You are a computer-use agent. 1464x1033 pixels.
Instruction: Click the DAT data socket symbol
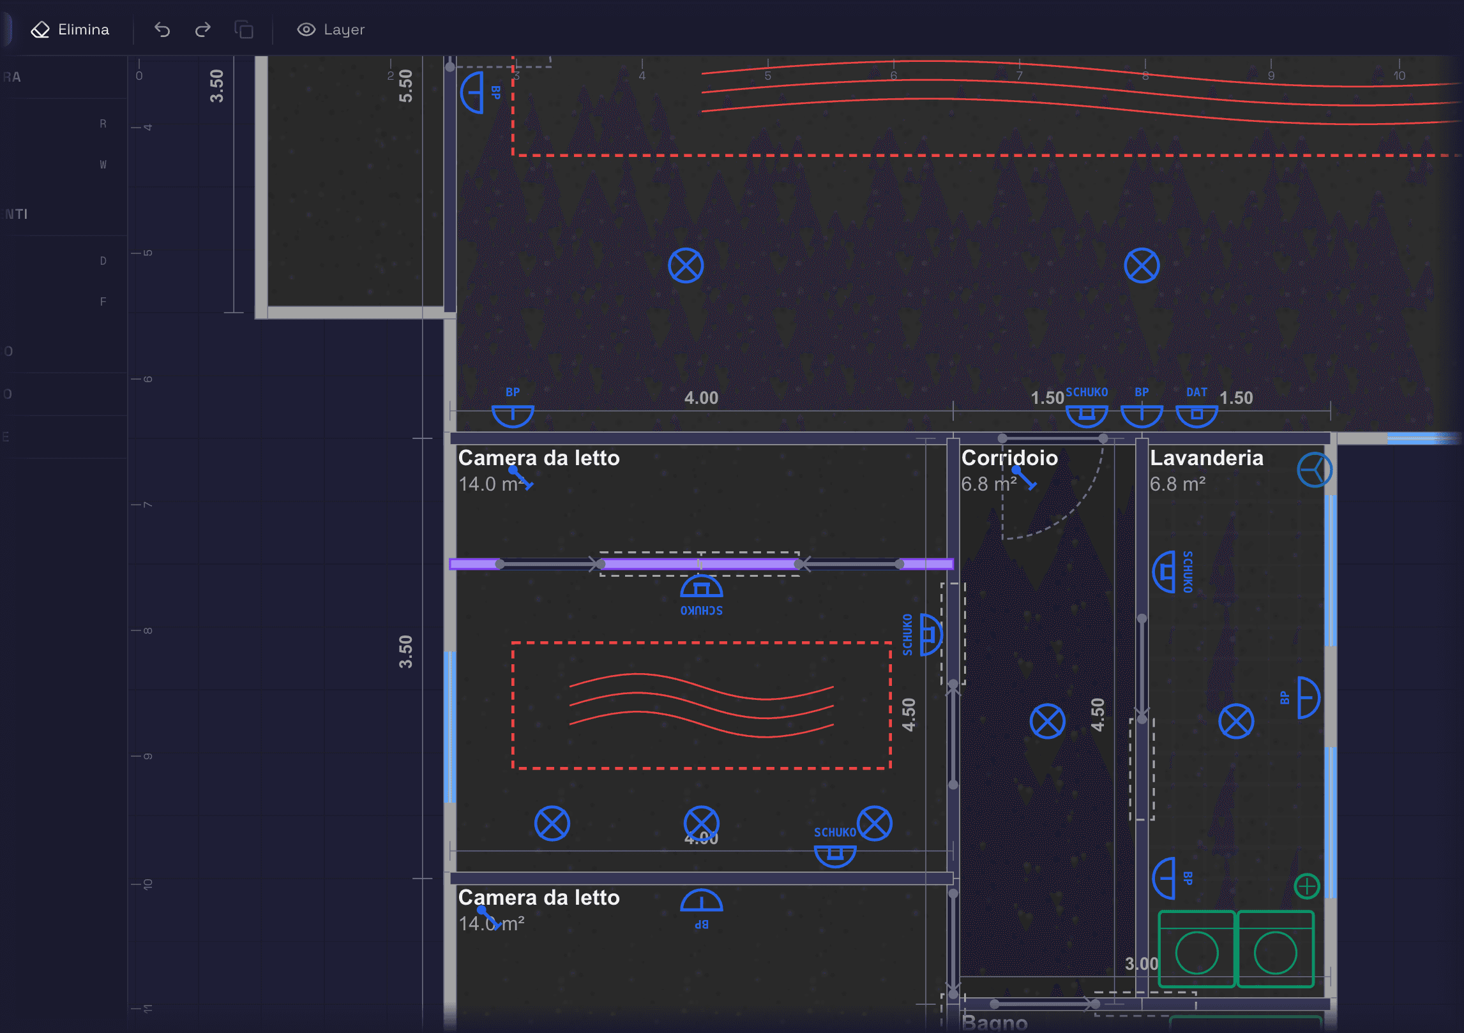click(1196, 413)
